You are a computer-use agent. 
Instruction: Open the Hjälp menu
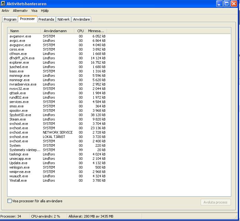pos(45,11)
